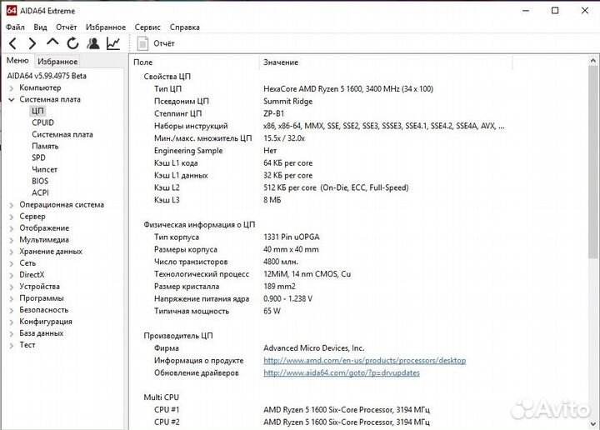Go back with the left arrow icon
This screenshot has width=600, height=430.
tap(12, 43)
